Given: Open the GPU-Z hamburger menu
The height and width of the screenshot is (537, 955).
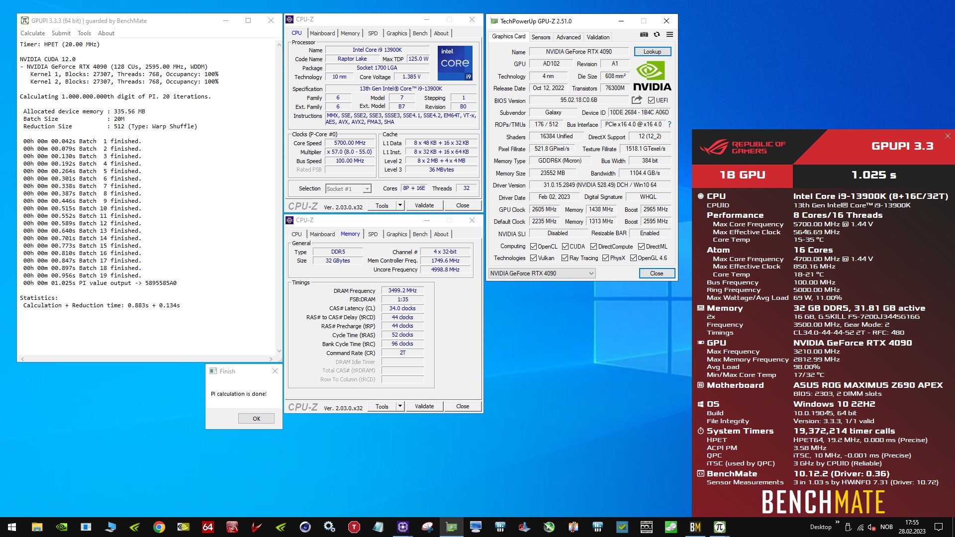Looking at the screenshot, I should pyautogui.click(x=669, y=34).
